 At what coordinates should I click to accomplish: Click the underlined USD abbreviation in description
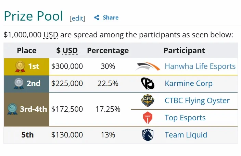tap(51, 35)
